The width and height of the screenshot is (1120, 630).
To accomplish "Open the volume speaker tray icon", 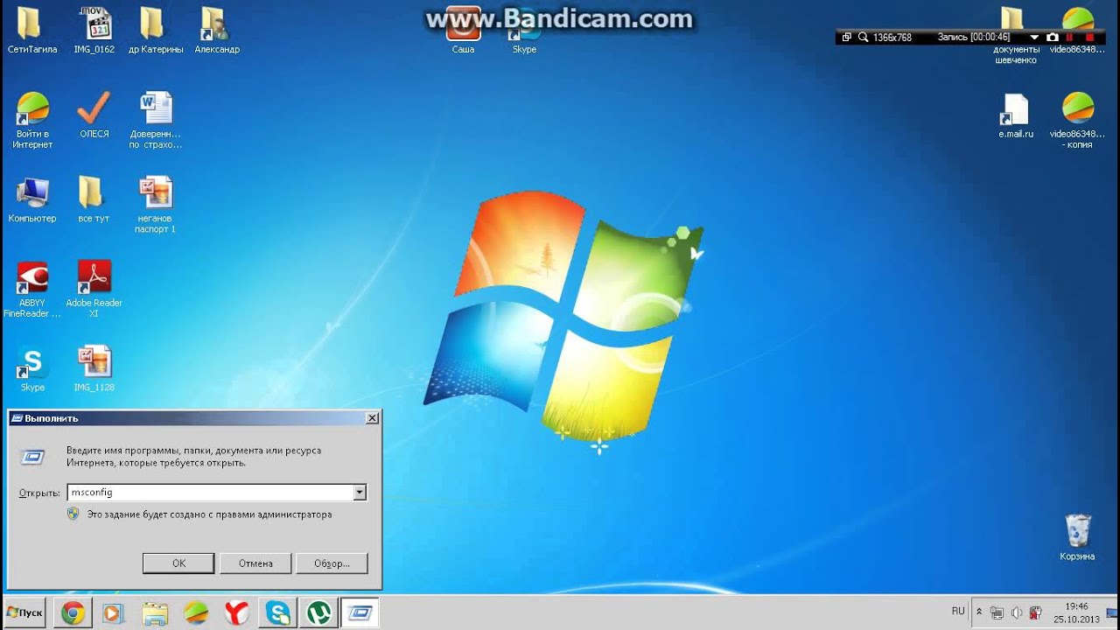I will 1017,612.
